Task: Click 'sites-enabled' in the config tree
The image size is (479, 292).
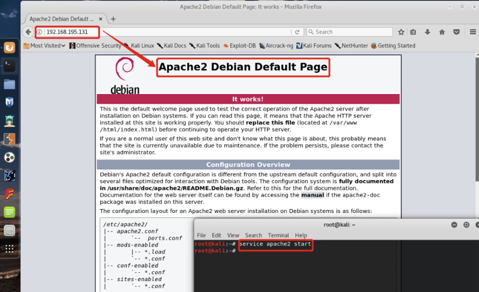Action: [x=139, y=279]
